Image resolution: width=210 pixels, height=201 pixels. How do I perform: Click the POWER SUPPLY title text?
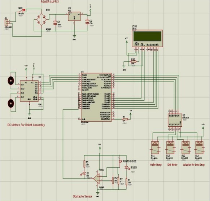50,2
